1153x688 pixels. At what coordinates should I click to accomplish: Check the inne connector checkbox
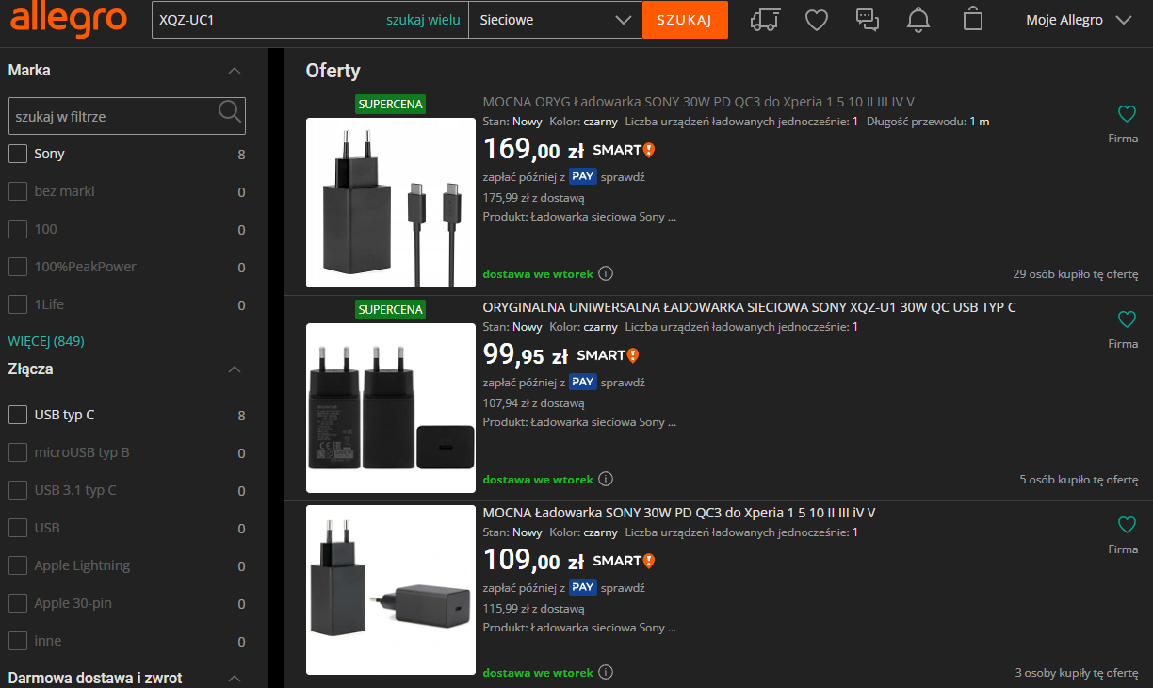(x=18, y=641)
